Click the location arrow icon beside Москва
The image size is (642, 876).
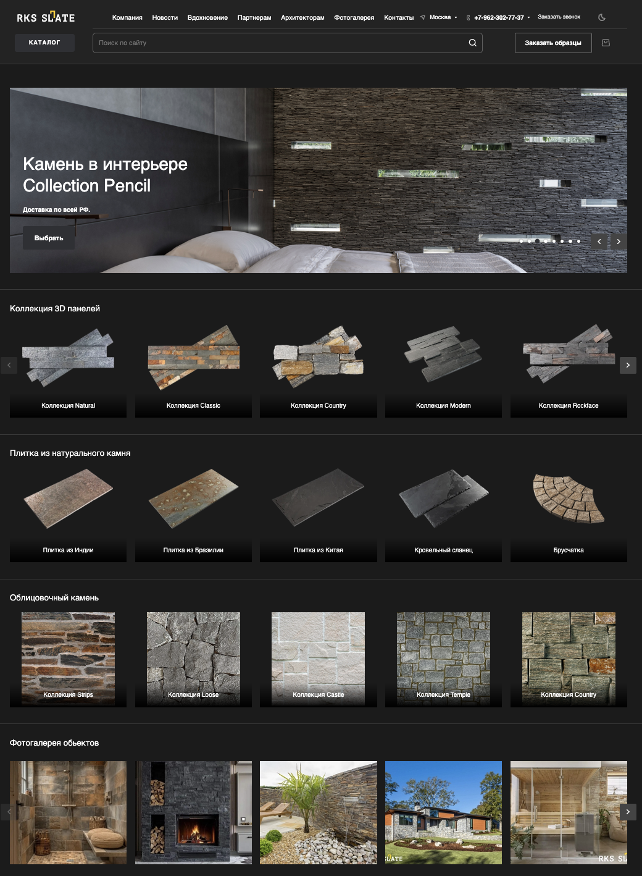423,17
